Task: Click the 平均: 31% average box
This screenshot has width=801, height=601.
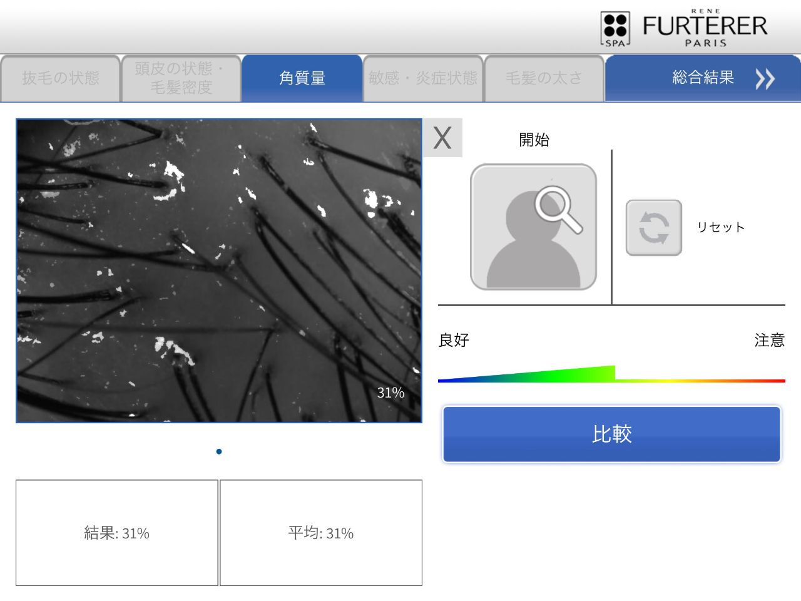Action: [x=321, y=533]
